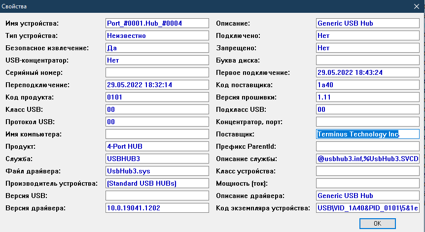Click the empty Концентратор, порт field
Screen dimensions: 425x232
tap(368, 122)
